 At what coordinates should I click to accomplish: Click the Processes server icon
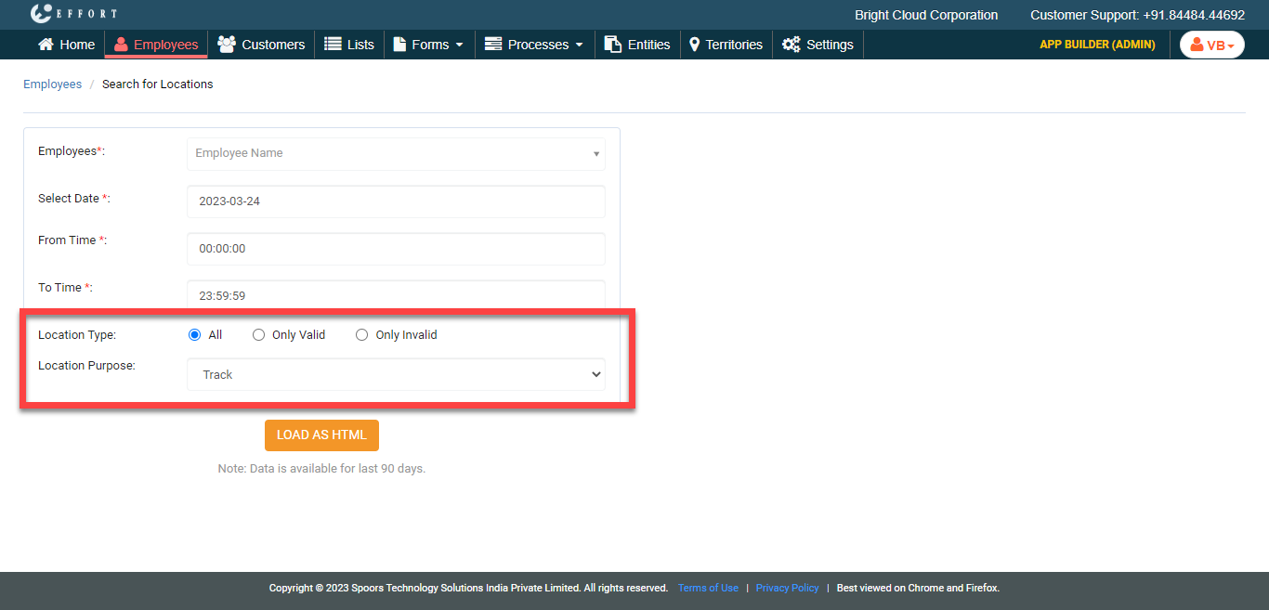pos(493,45)
